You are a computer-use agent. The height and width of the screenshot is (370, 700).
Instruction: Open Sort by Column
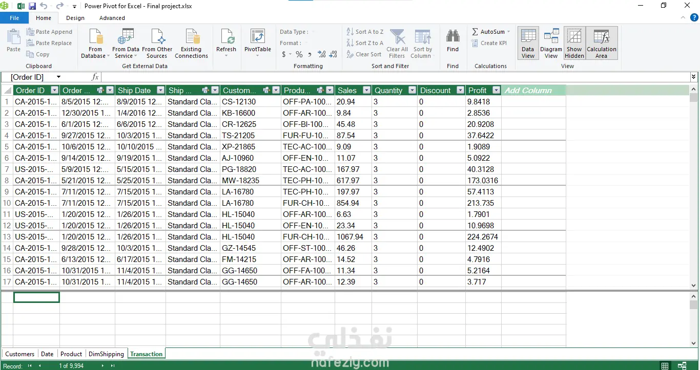(x=422, y=43)
